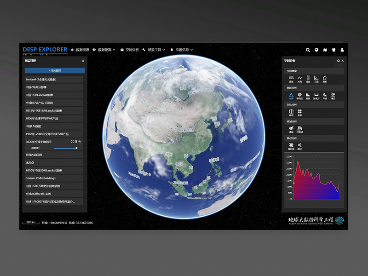Click the search magnifier icon in top bar
368x276 pixels.
pos(308,50)
